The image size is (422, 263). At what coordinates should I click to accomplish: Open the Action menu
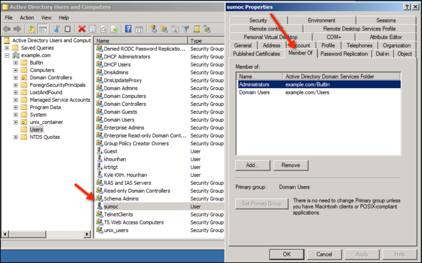click(x=27, y=17)
